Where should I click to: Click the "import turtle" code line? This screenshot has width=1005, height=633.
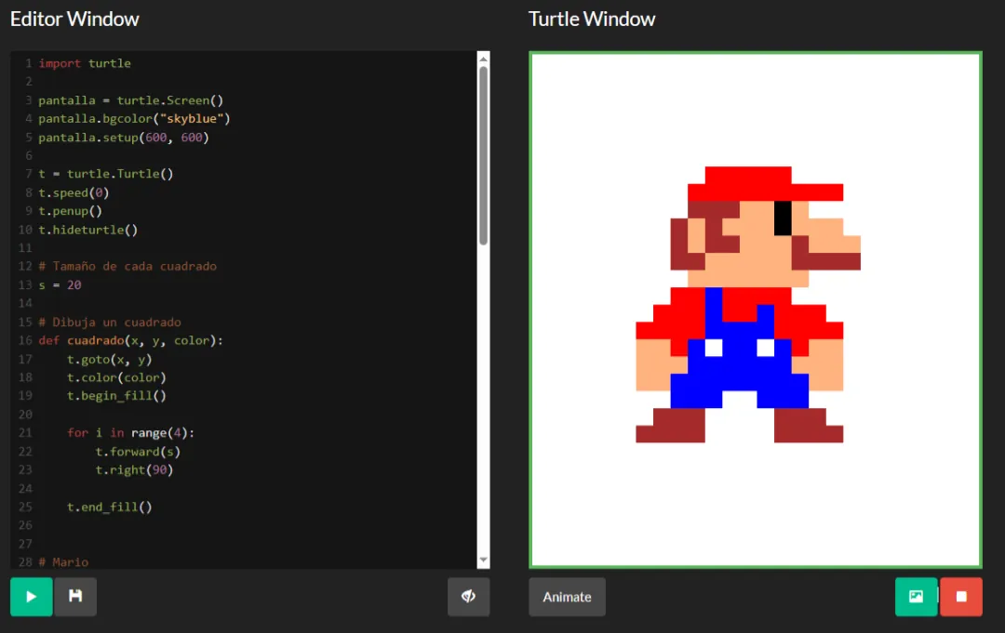85,63
